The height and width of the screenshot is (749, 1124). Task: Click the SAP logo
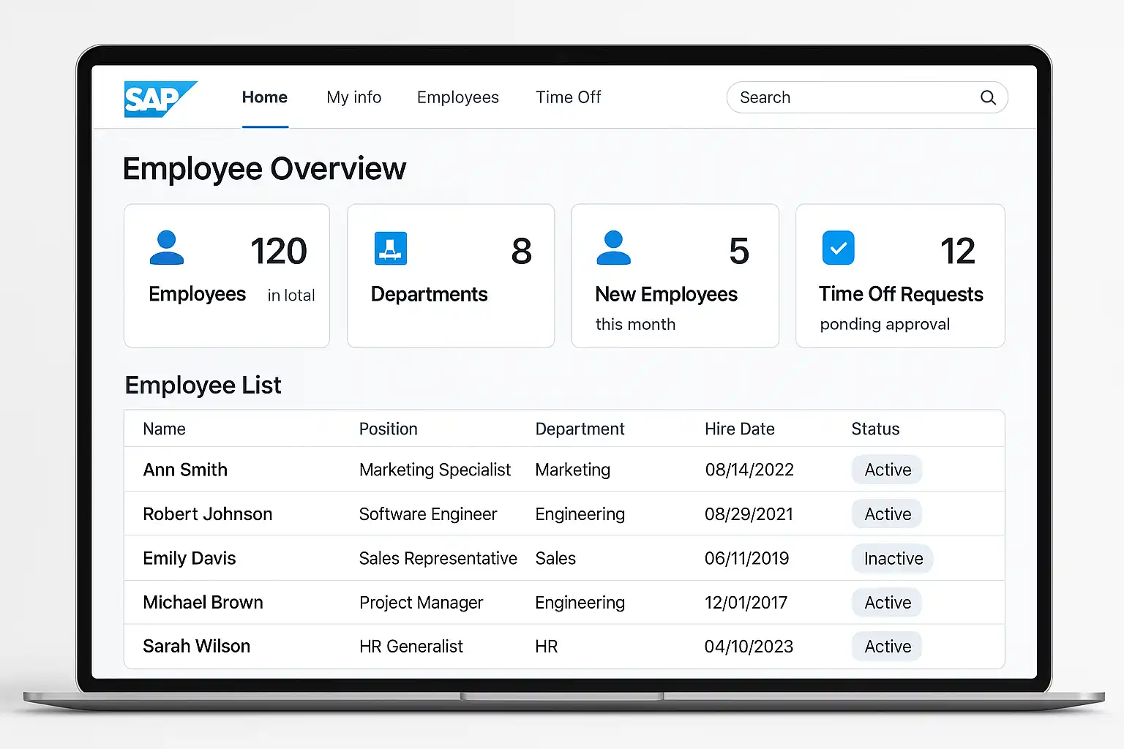pyautogui.click(x=160, y=99)
